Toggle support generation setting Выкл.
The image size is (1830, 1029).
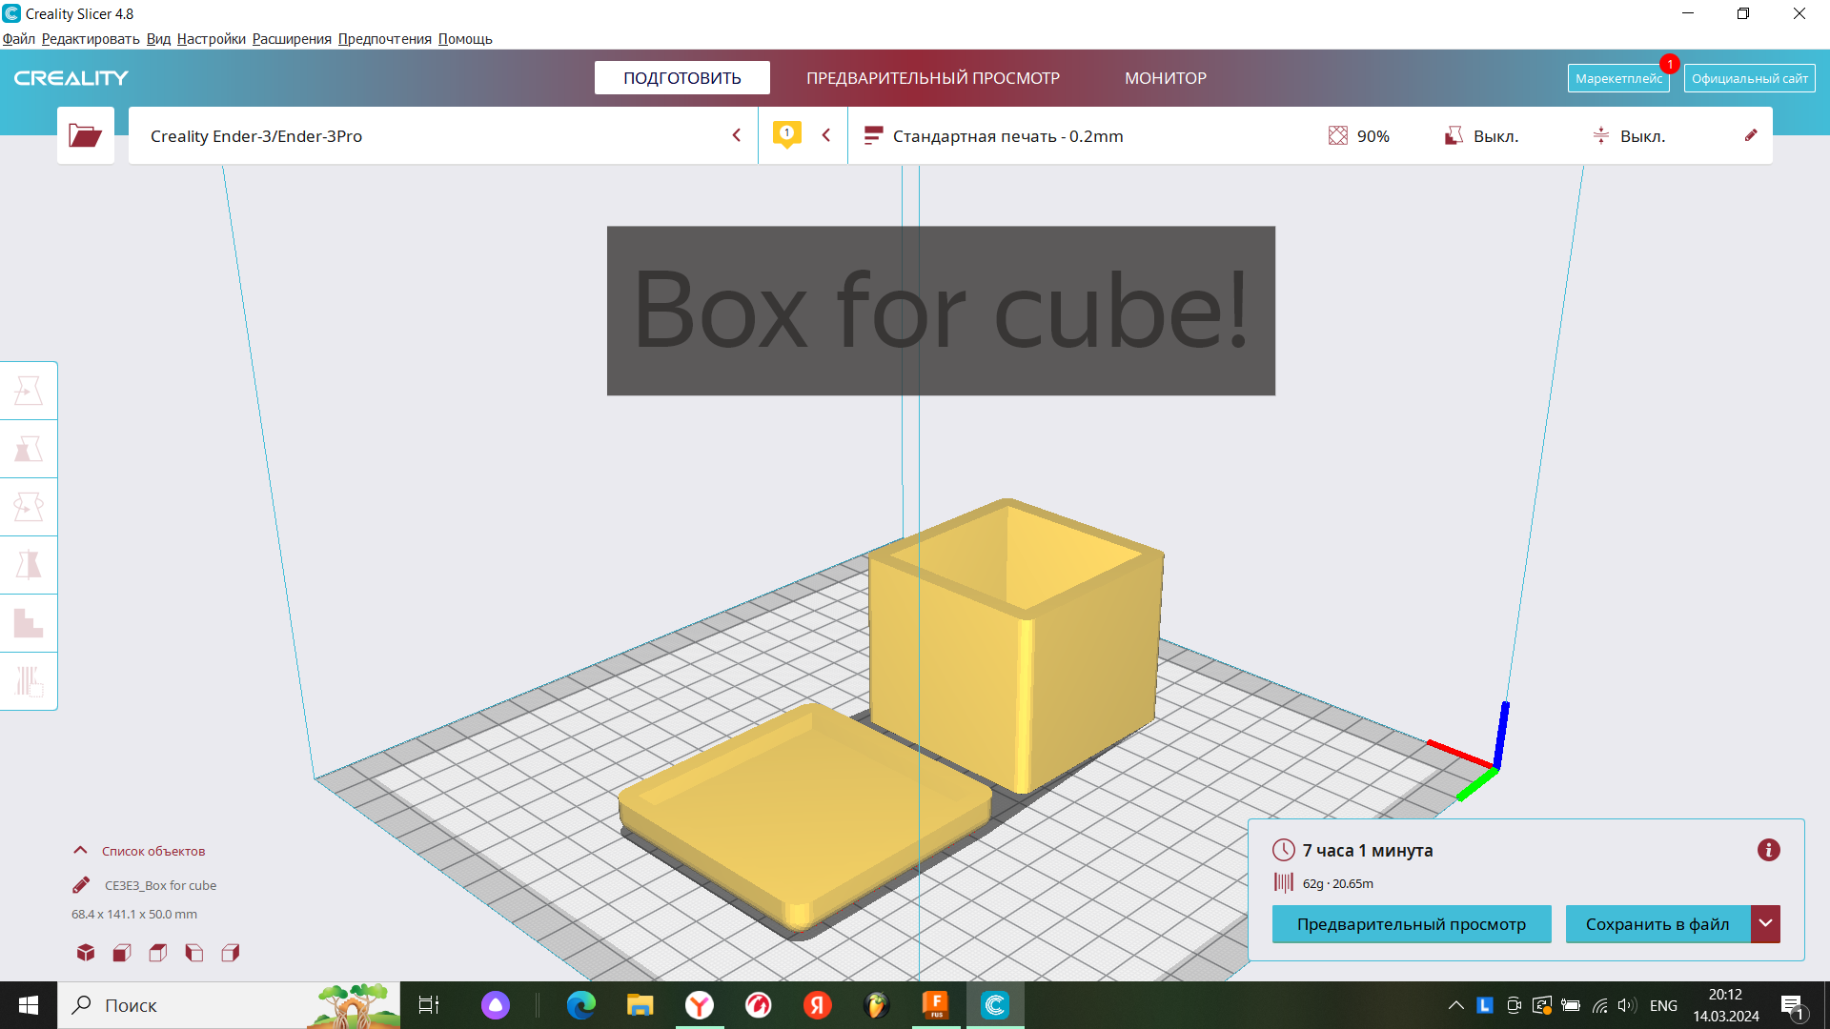coord(1481,135)
